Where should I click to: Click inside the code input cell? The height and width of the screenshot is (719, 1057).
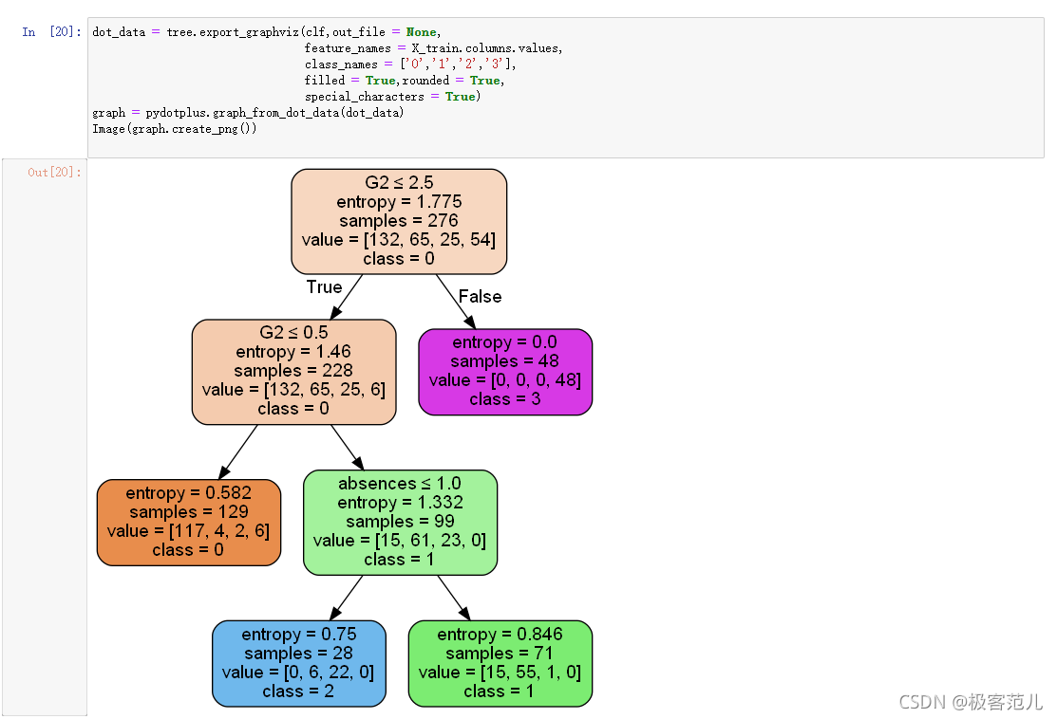566,87
